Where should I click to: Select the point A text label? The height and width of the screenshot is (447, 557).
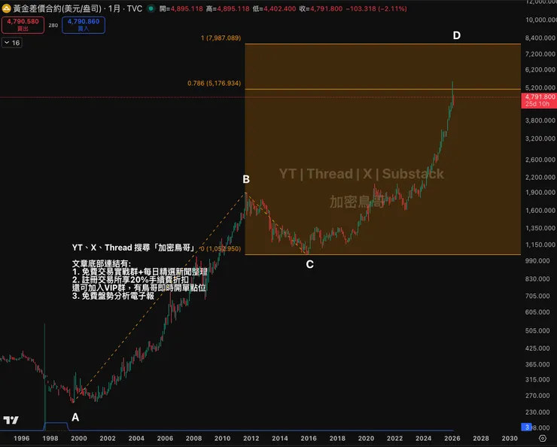pyautogui.click(x=75, y=417)
